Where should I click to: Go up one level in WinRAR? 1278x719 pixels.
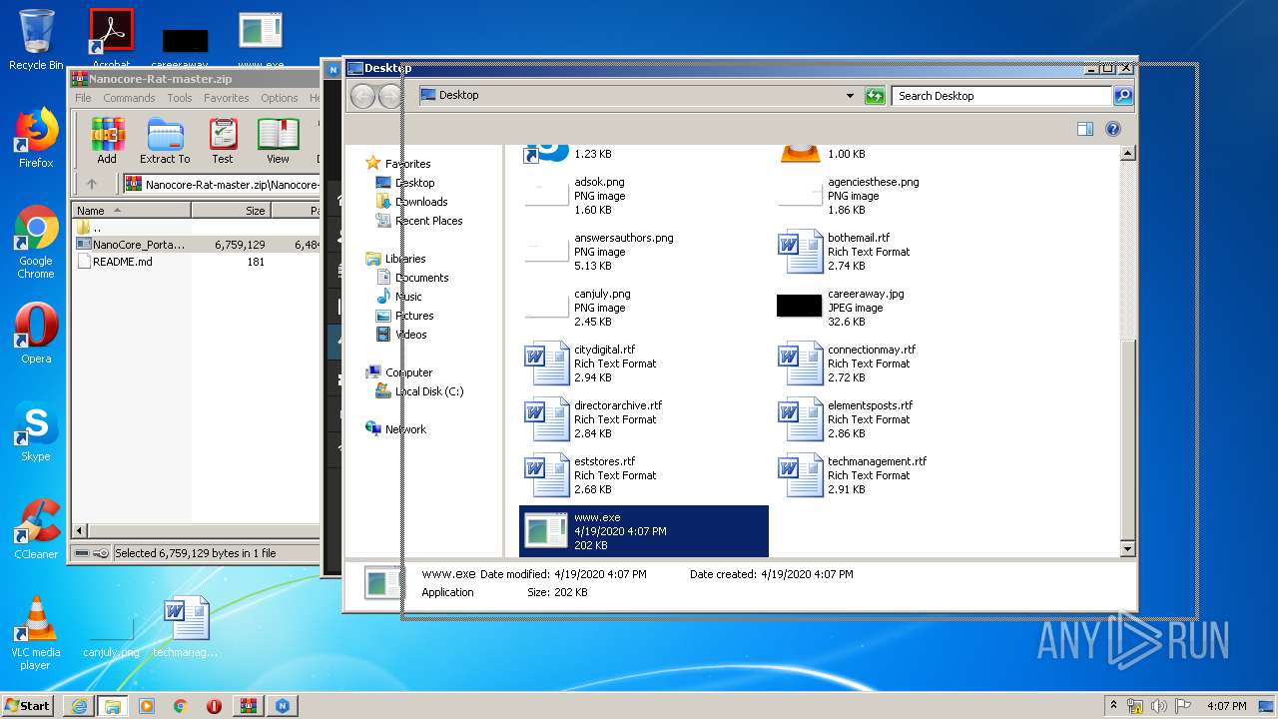click(x=92, y=184)
